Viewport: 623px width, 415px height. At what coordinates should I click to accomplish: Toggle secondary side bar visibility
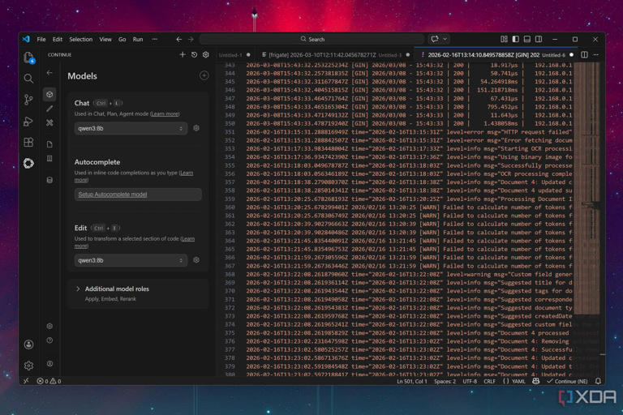pyautogui.click(x=539, y=39)
